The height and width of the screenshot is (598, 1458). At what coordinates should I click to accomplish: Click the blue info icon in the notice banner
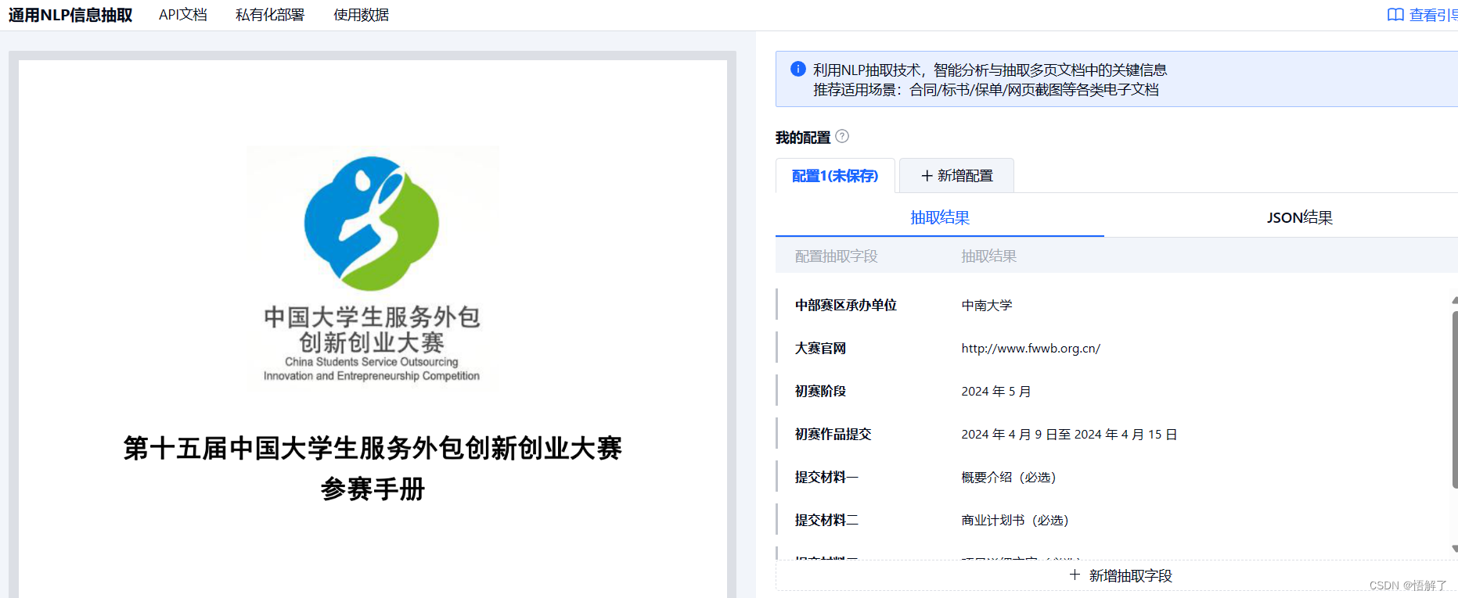pos(798,69)
